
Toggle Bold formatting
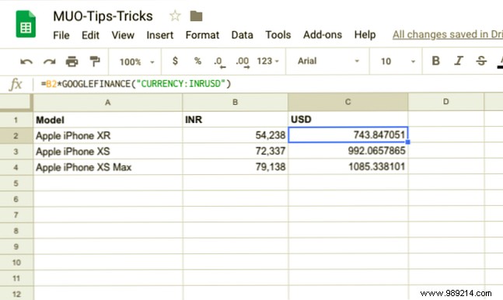435,61
